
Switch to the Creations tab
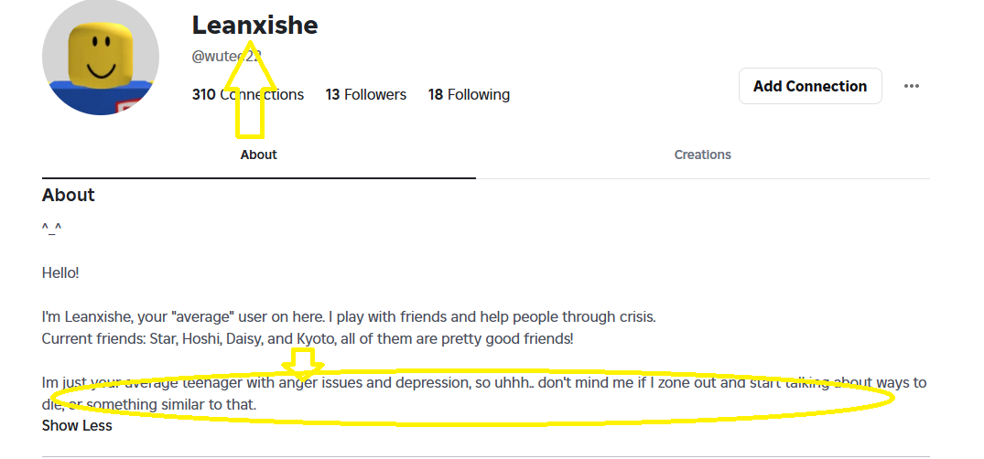(702, 155)
